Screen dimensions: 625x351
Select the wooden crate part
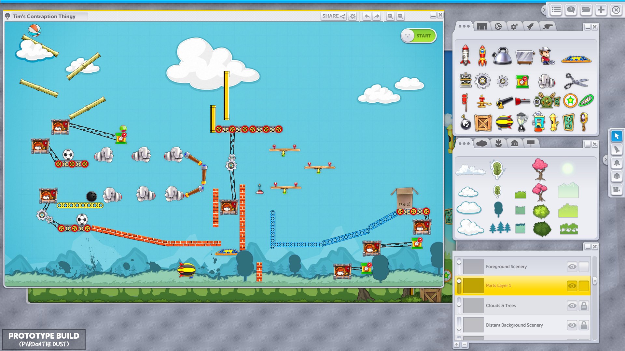(x=483, y=123)
